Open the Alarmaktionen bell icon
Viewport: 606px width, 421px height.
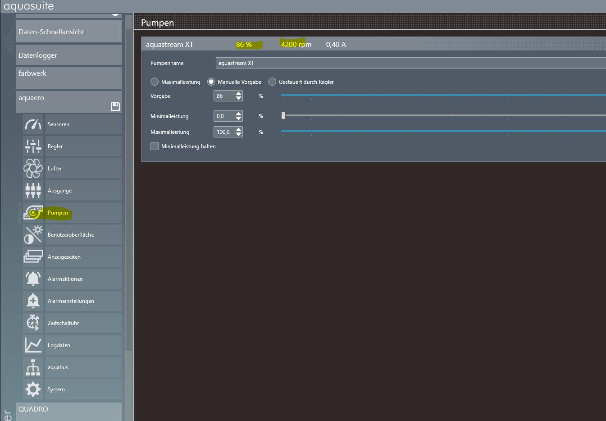tap(33, 279)
